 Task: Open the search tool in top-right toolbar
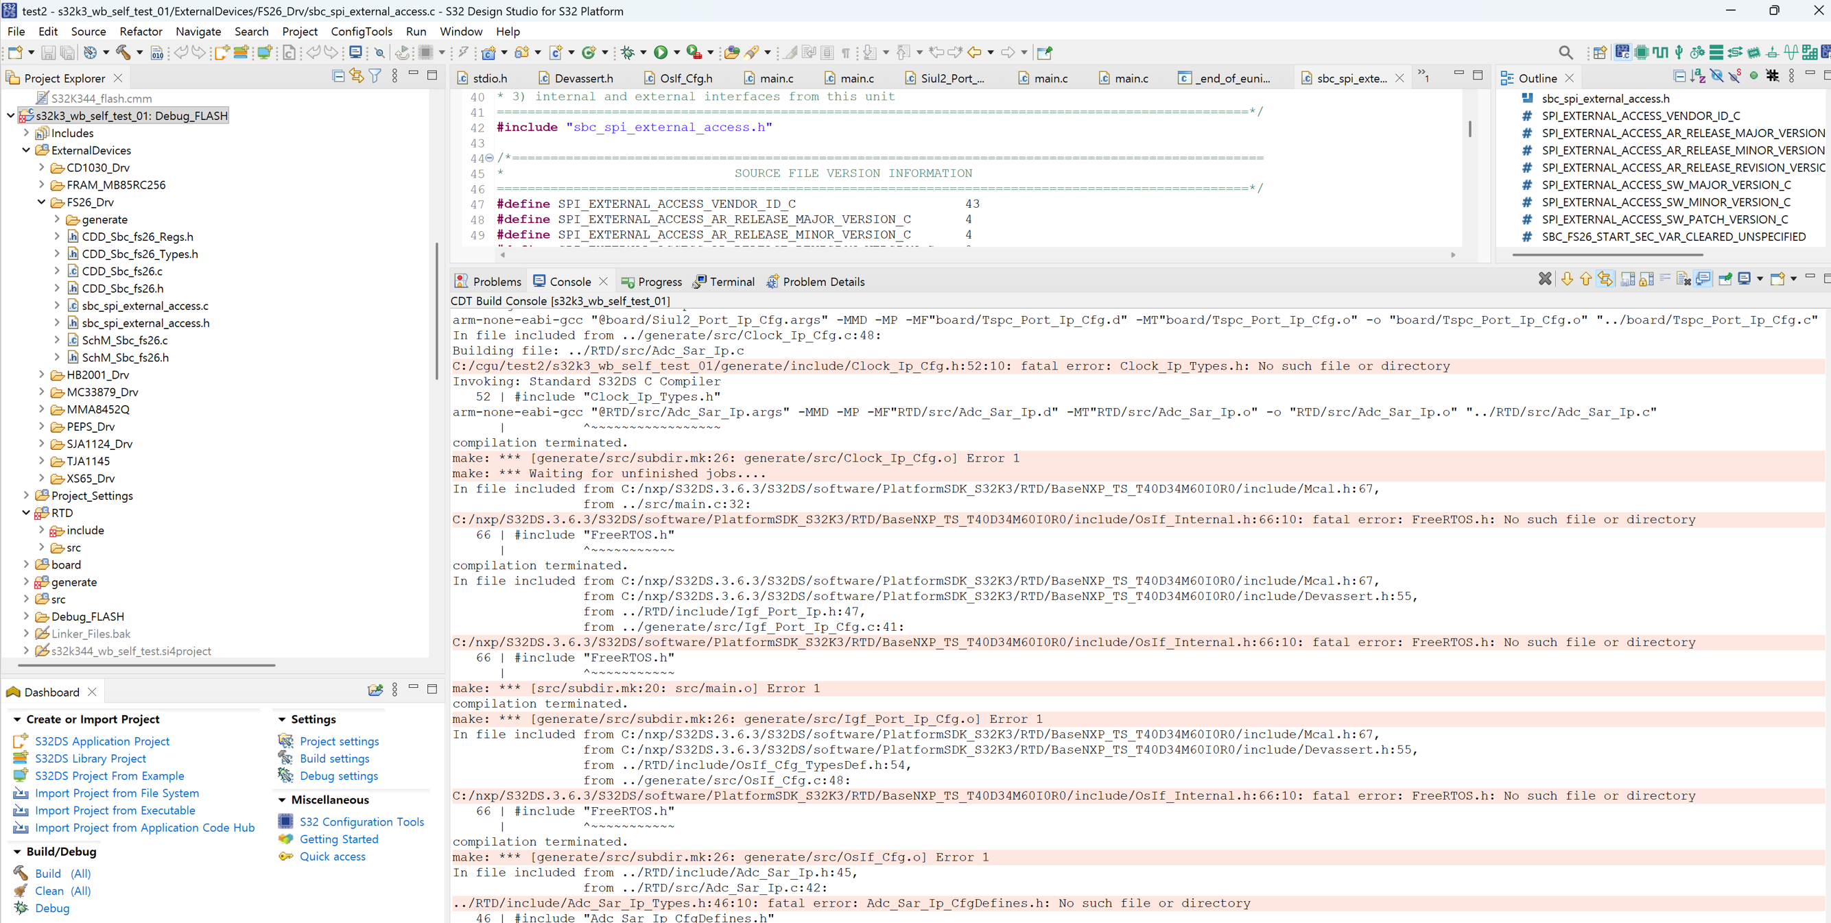[1566, 52]
